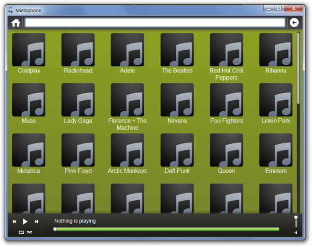
Task: Adjust the vertical volume slider
Action: click(x=296, y=221)
